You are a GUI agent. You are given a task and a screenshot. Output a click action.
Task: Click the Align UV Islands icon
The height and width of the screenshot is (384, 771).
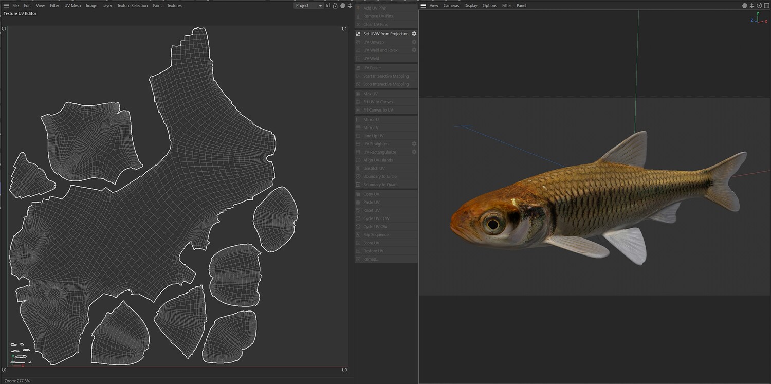pyautogui.click(x=358, y=160)
